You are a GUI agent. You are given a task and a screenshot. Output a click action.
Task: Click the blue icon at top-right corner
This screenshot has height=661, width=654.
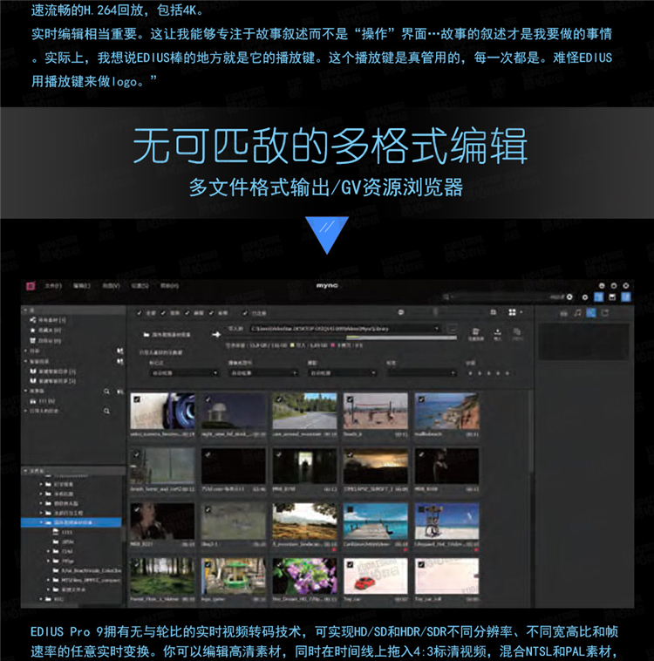(x=627, y=296)
